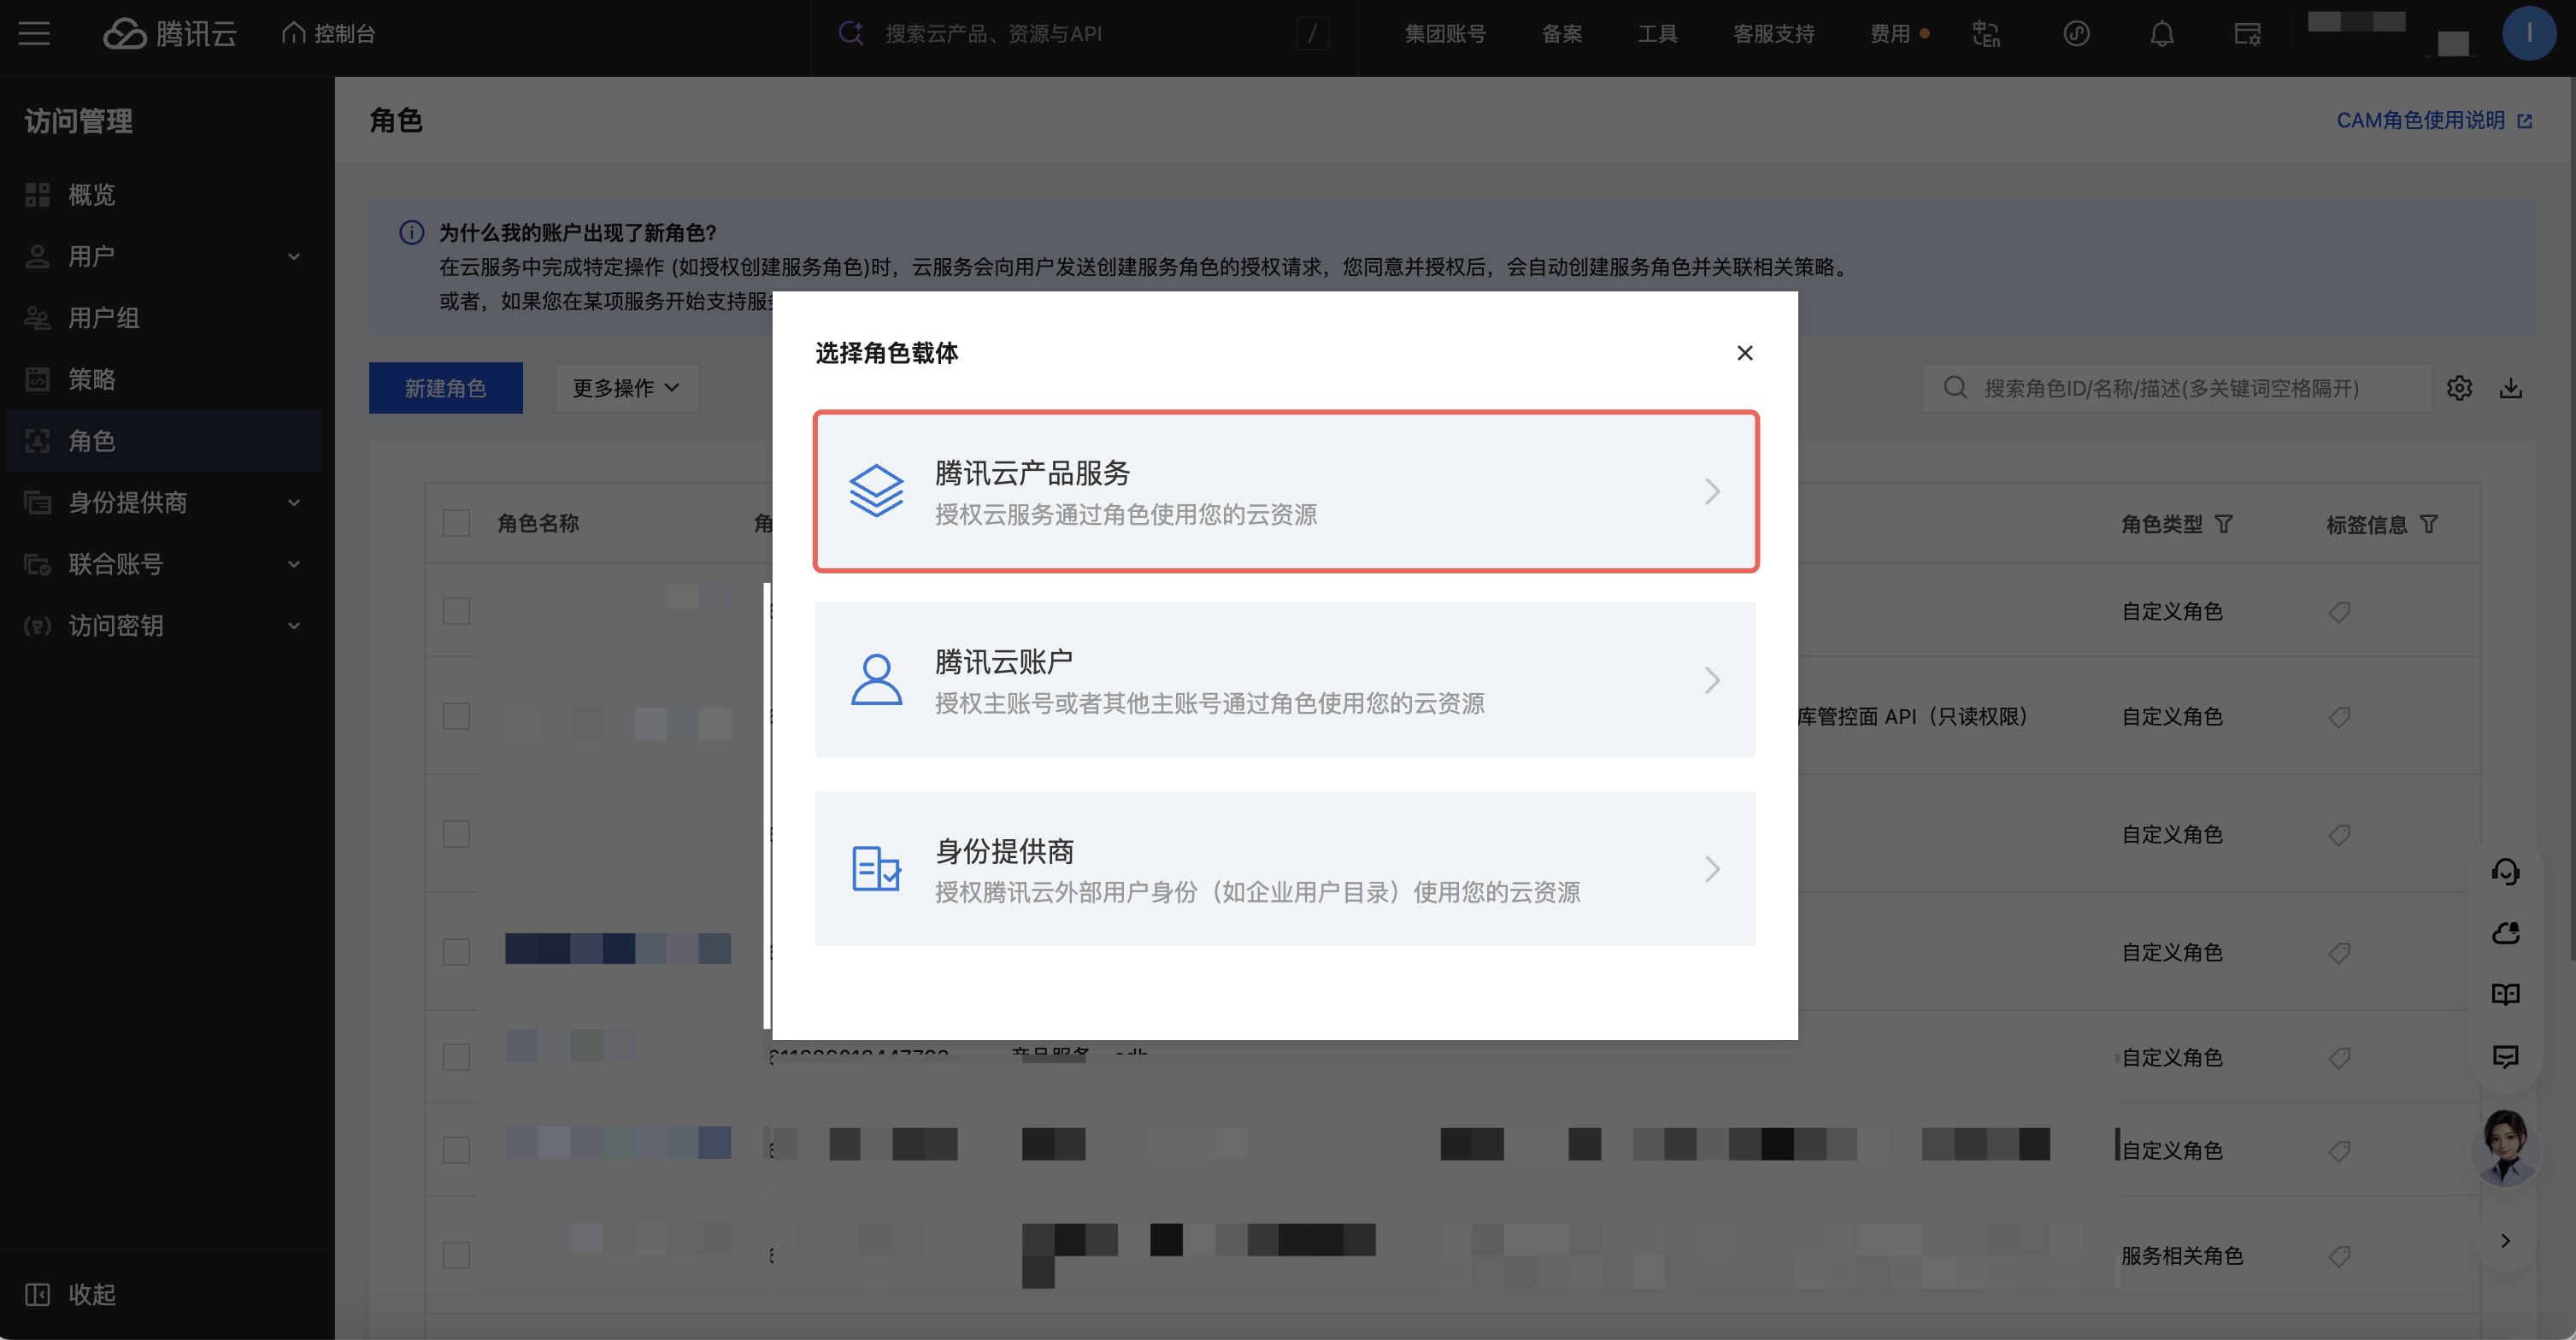
Task: Click the Tencent Cloud logo
Action: coord(170,33)
